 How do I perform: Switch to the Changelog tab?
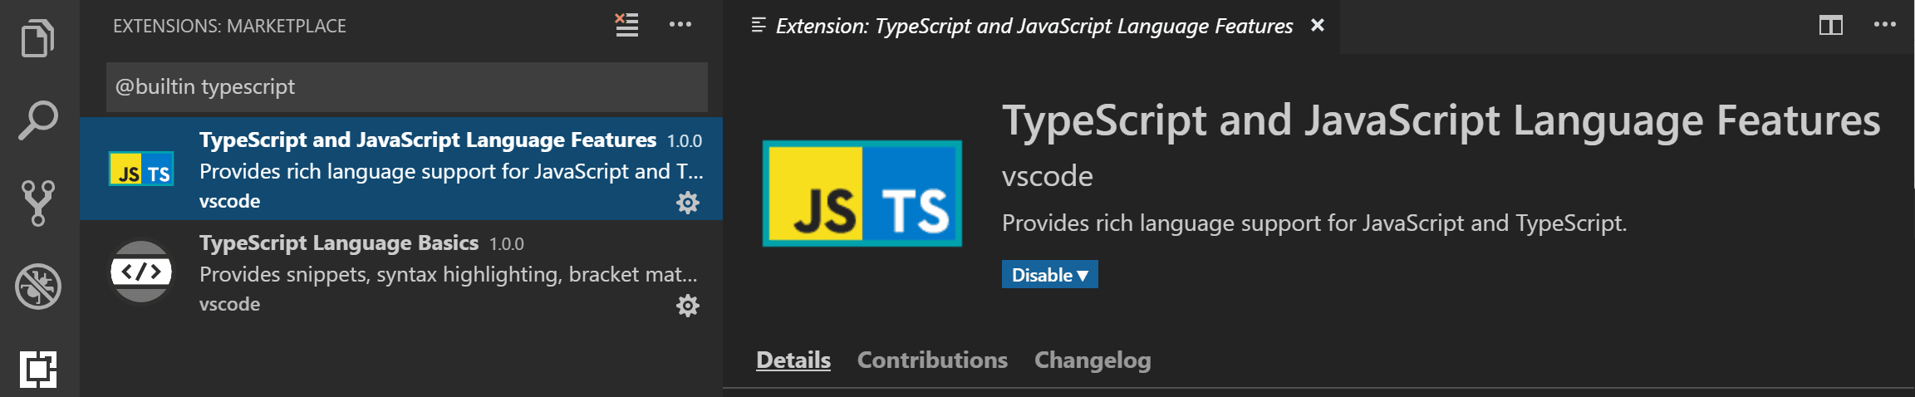point(1092,360)
